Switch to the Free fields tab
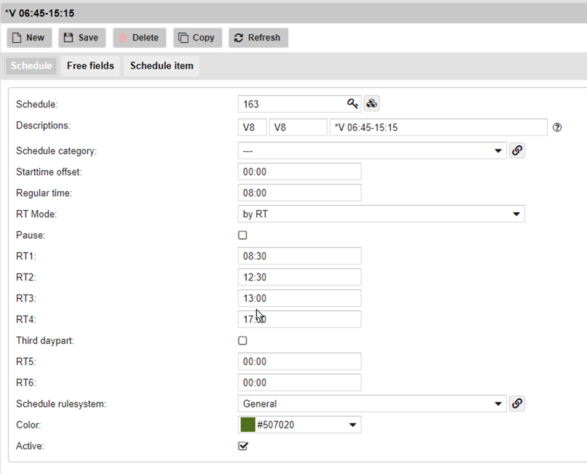Viewport: 587px width, 474px height. [91, 66]
